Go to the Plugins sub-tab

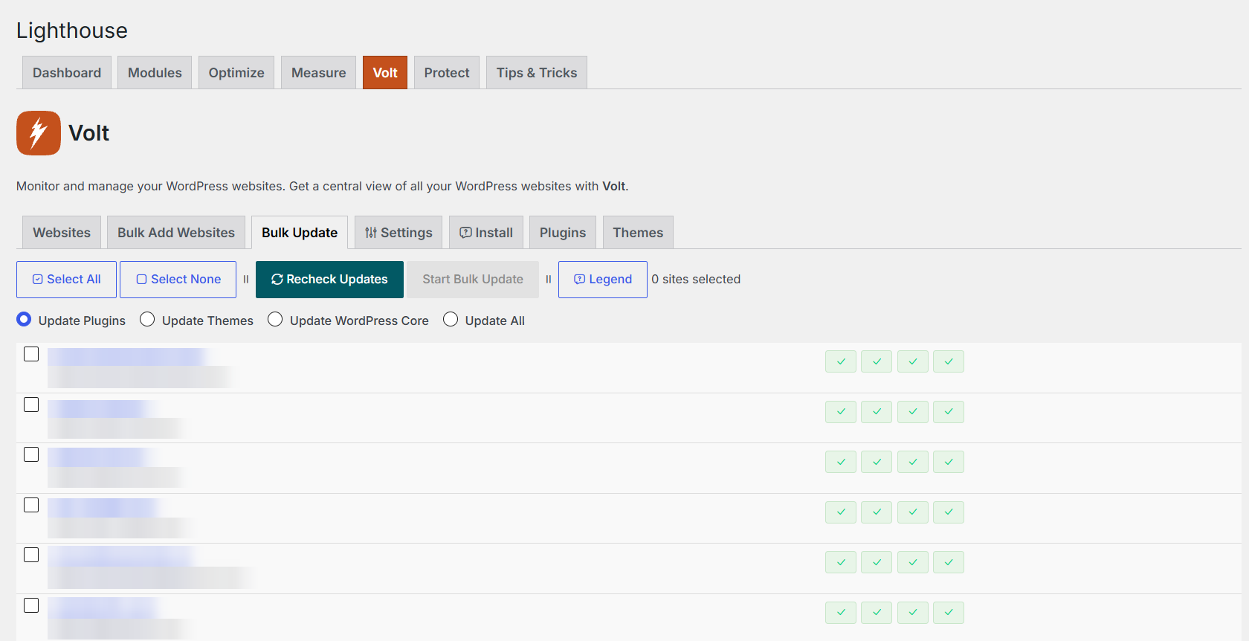click(563, 233)
